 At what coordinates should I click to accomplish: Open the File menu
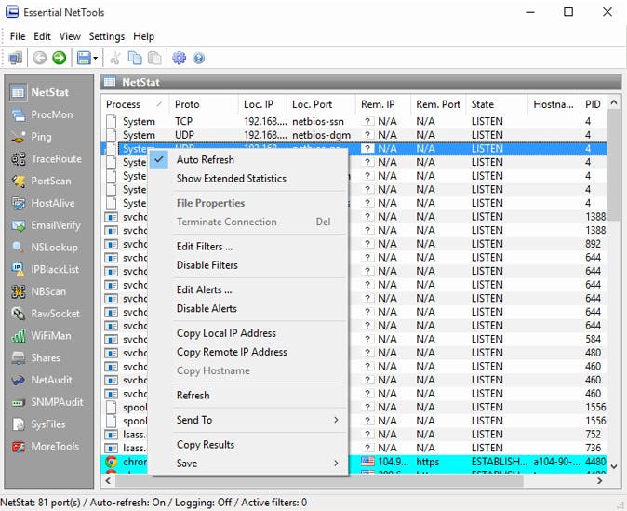click(18, 36)
